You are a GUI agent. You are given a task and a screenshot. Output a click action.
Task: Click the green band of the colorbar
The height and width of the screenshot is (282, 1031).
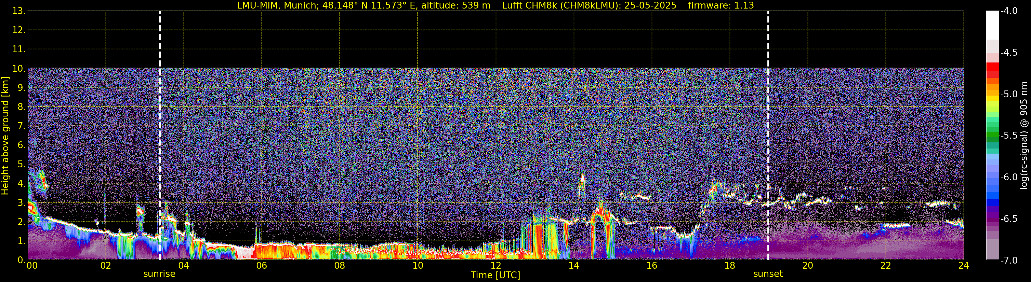click(x=992, y=134)
